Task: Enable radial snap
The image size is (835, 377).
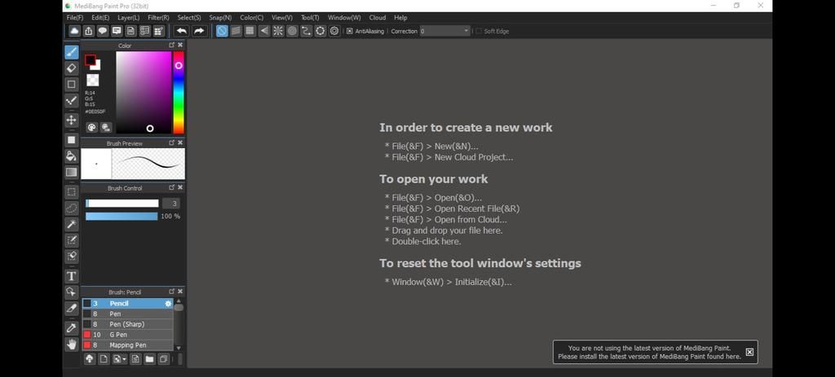Action: click(278, 31)
